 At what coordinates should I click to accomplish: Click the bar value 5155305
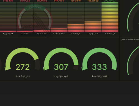pyautogui.click(x=8, y=1)
